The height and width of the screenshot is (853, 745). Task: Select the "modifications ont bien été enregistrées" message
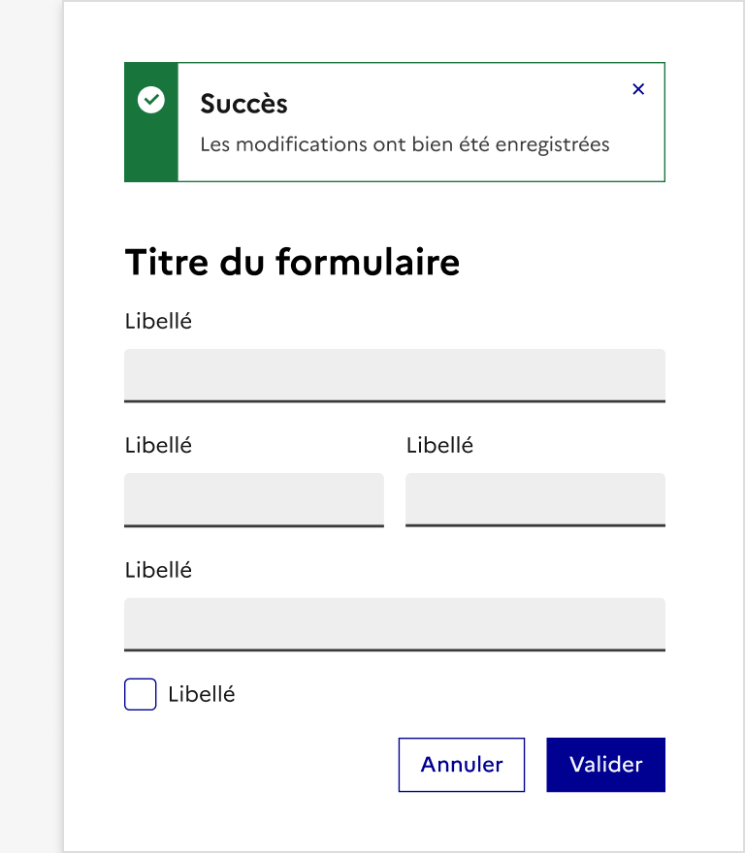click(405, 145)
